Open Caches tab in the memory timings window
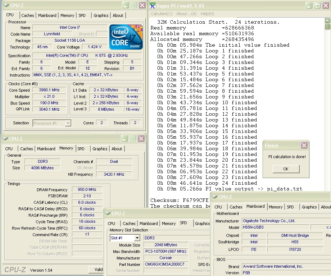 27,149
